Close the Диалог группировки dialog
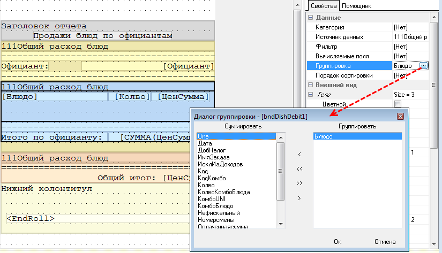The height and width of the screenshot is (253, 442). pyautogui.click(x=400, y=116)
